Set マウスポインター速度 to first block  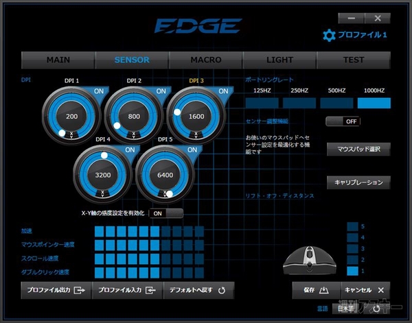click(x=99, y=245)
